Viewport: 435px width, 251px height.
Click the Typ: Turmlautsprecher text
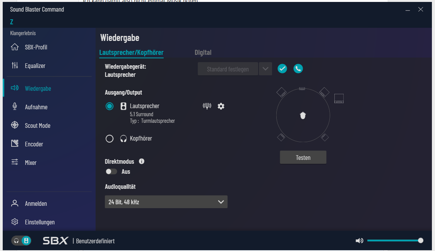coord(152,120)
